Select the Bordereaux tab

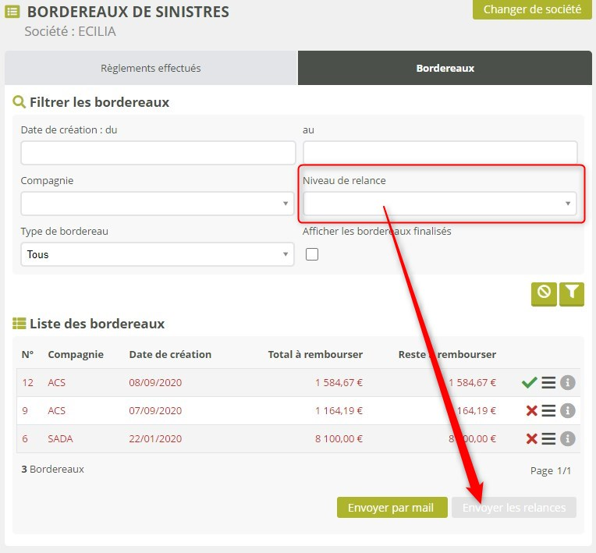[x=445, y=68]
